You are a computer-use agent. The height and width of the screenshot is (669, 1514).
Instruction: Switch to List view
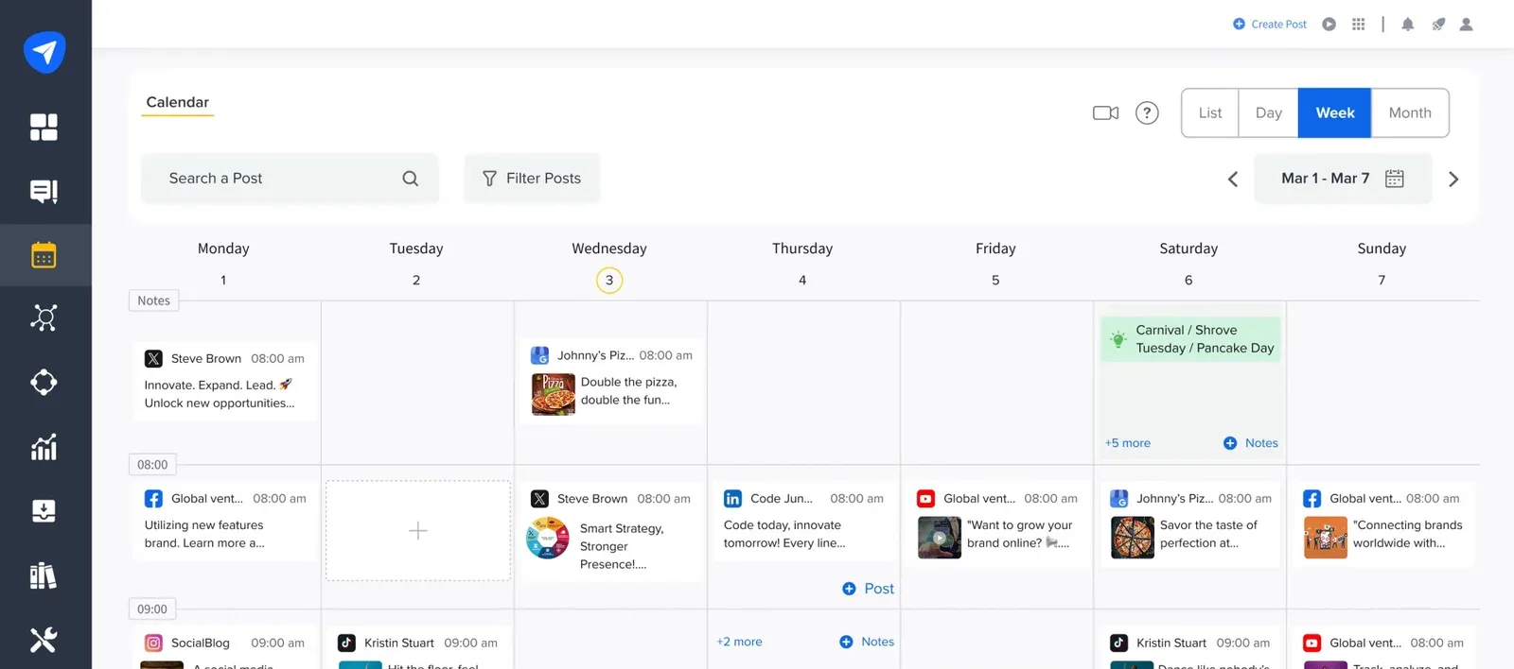1210,113
